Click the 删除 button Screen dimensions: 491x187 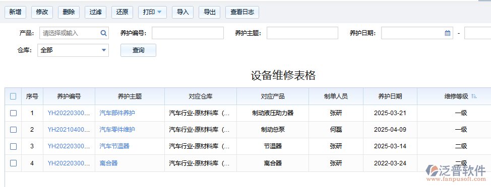[x=69, y=12]
